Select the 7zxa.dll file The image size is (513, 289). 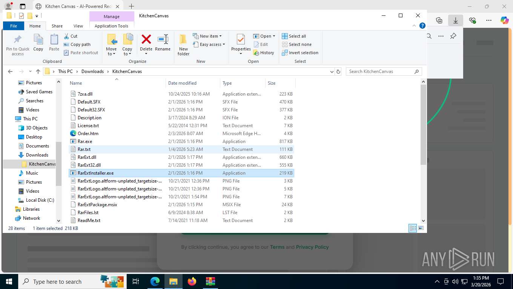click(181, 94)
